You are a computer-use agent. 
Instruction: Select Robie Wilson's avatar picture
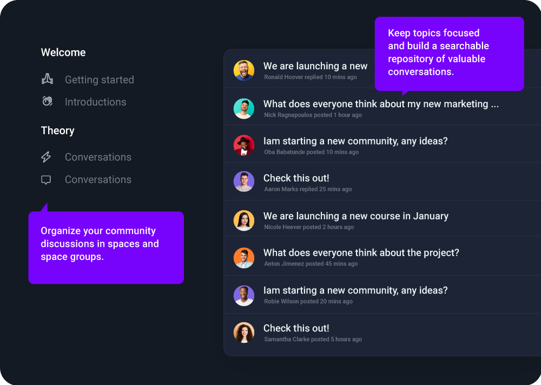(x=244, y=295)
